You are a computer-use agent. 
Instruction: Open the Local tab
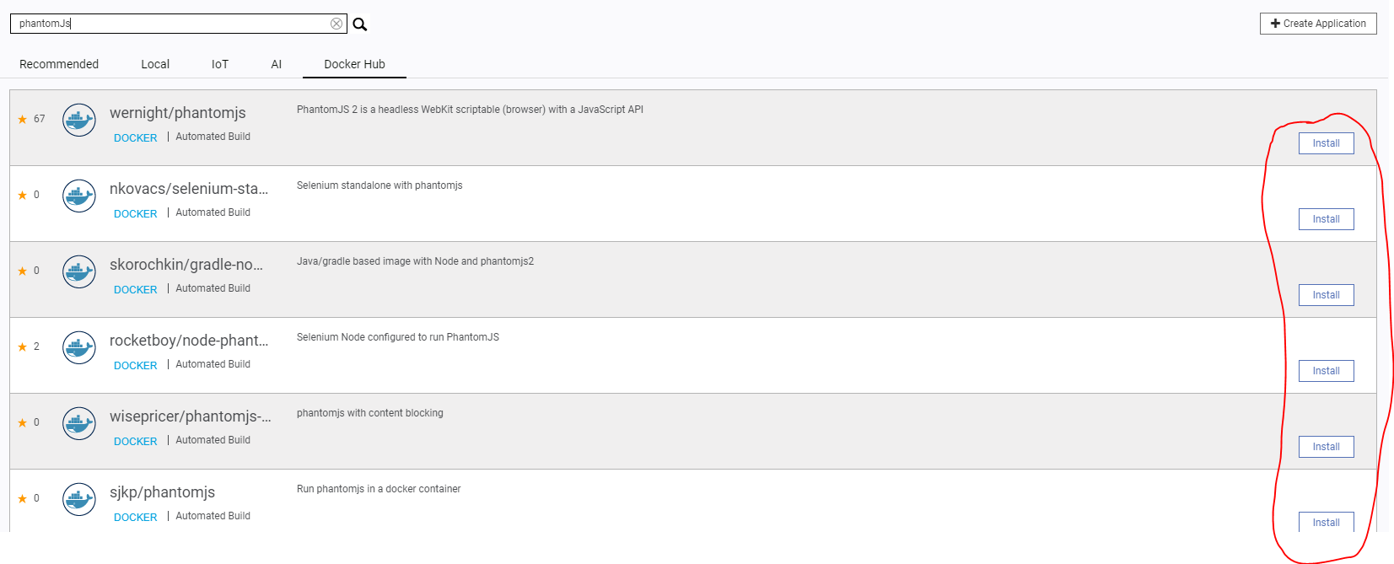155,64
